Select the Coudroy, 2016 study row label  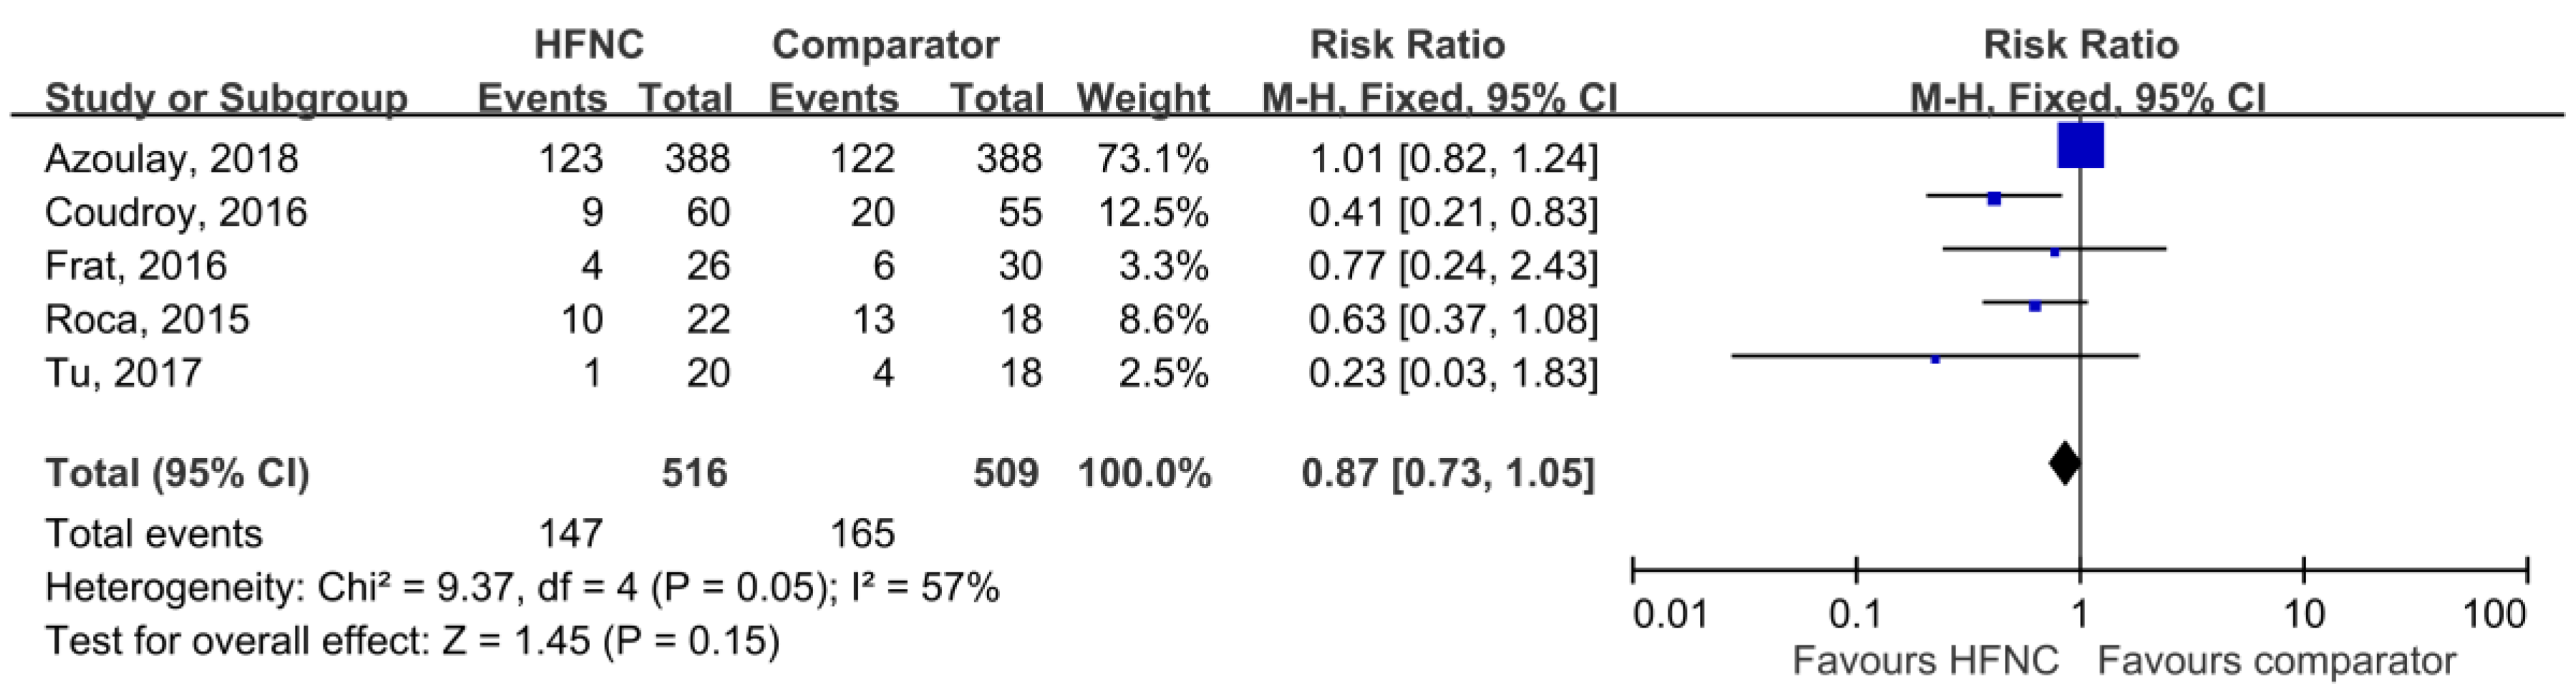pyautogui.click(x=176, y=213)
